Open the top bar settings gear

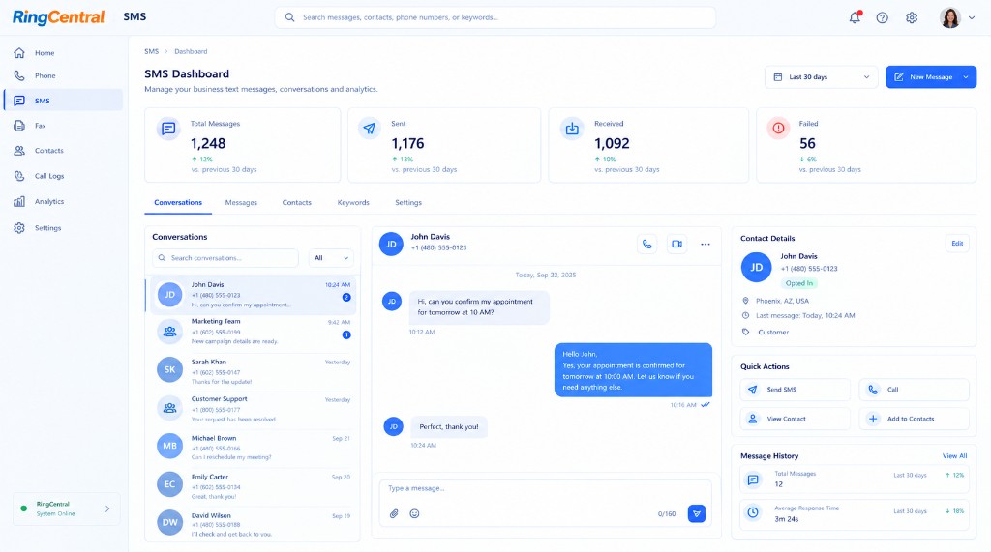pyautogui.click(x=912, y=17)
